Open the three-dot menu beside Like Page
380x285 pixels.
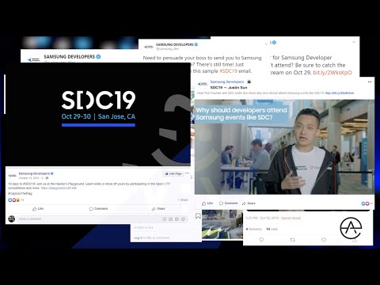coord(187,173)
